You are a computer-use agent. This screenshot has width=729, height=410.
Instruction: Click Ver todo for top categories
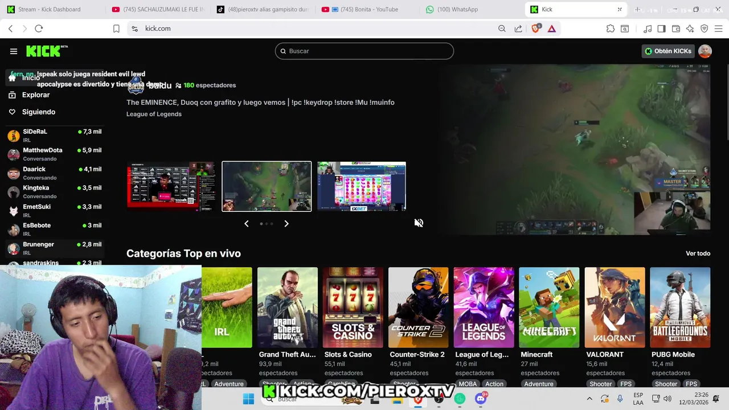698,253
